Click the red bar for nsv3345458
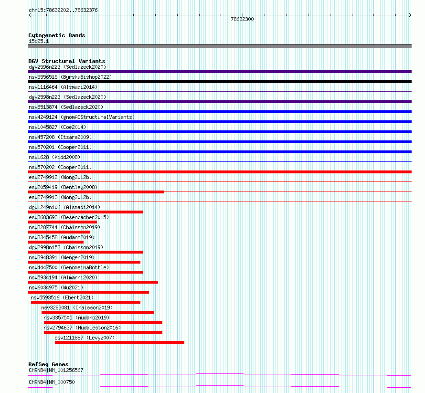 tap(56, 242)
